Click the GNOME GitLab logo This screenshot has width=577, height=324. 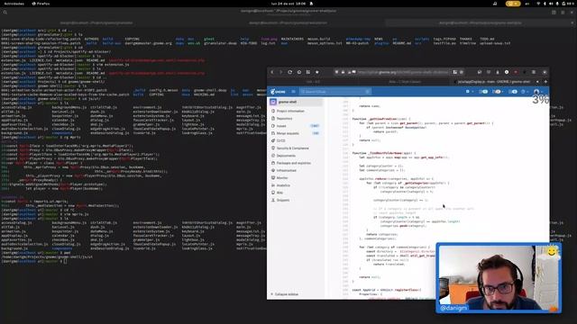[x=278, y=92]
